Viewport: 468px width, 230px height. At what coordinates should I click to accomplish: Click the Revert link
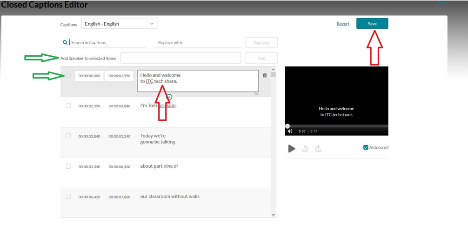343,24
